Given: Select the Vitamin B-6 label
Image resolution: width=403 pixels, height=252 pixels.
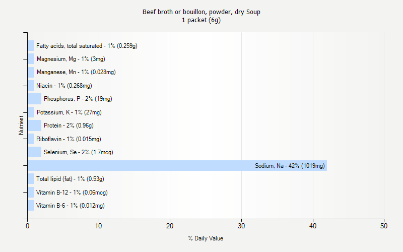Looking at the screenshot, I should [70, 206].
